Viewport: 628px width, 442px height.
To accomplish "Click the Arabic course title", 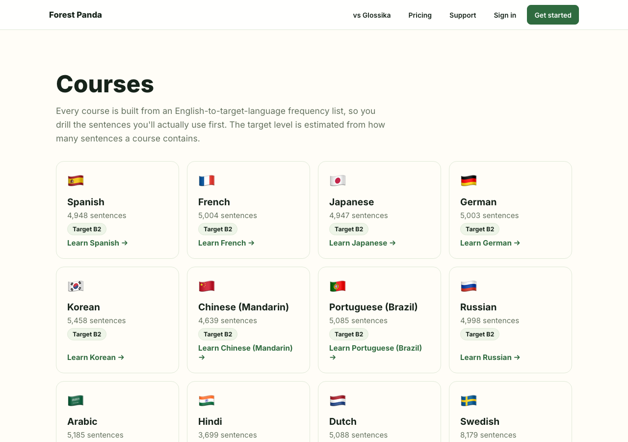I will coord(82,421).
